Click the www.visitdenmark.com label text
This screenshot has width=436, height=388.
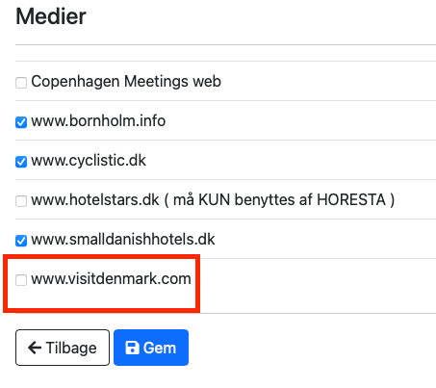(x=111, y=279)
